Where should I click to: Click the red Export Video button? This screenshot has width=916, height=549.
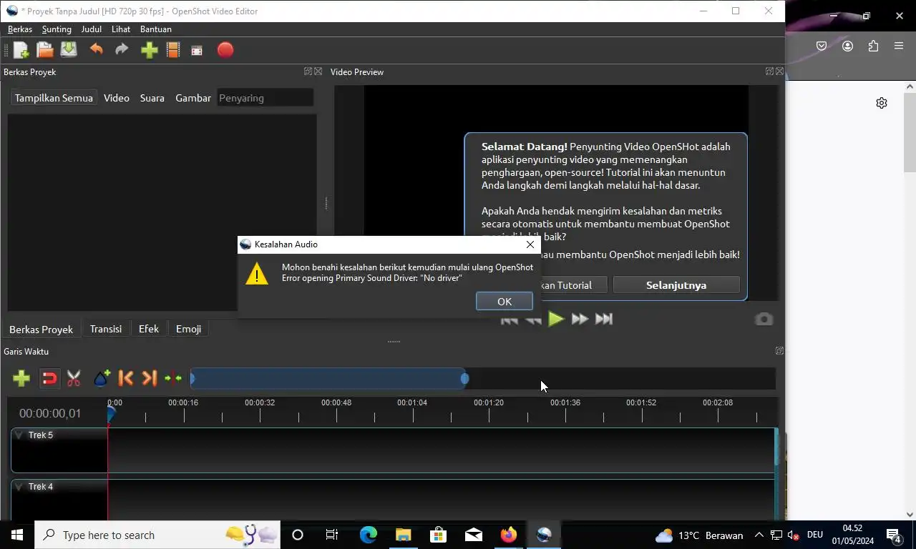pyautogui.click(x=225, y=50)
